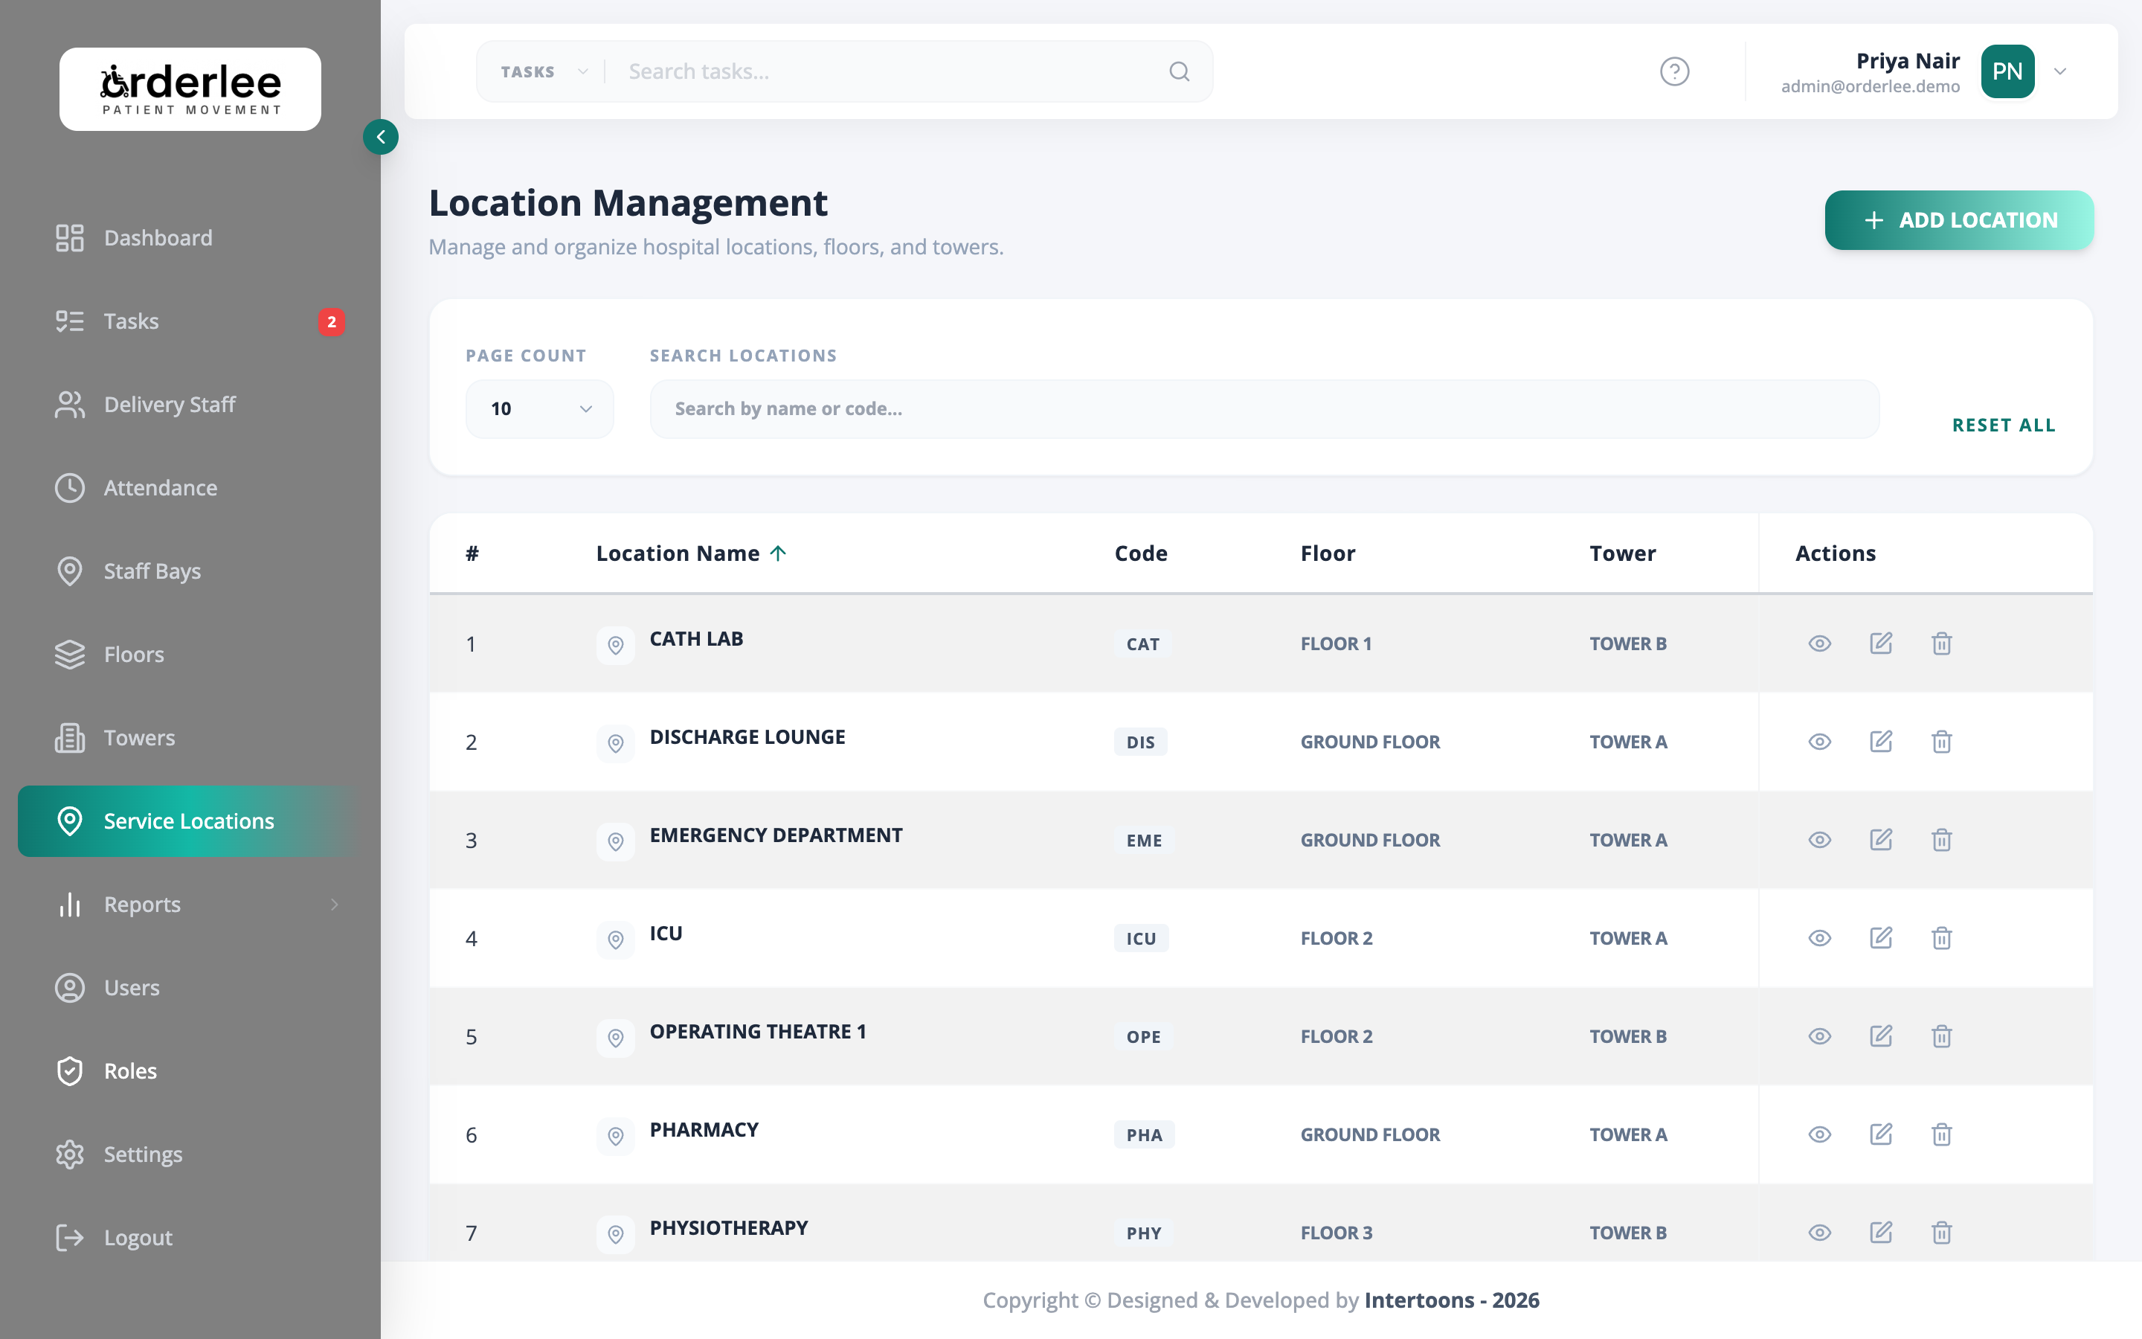Open Towers in the sidebar
The width and height of the screenshot is (2142, 1339).
coord(190,738)
